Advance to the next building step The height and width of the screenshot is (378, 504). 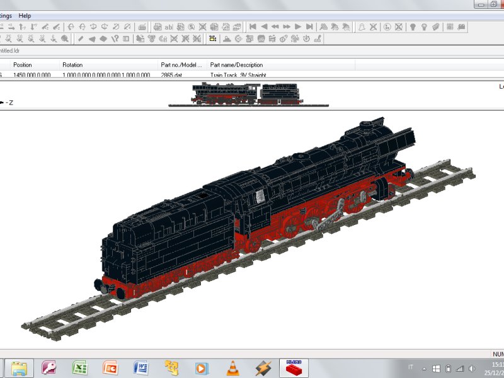coord(297,26)
